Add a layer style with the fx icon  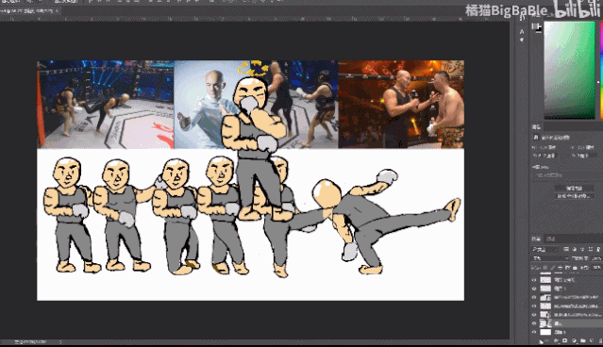556,340
